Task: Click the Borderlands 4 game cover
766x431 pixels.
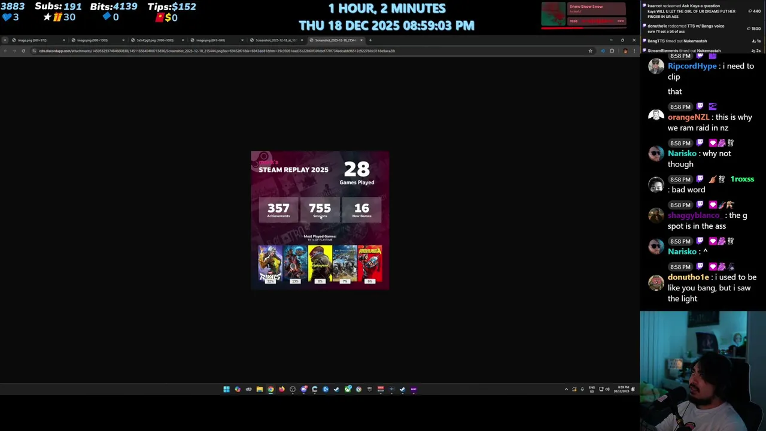Action: 370,264
